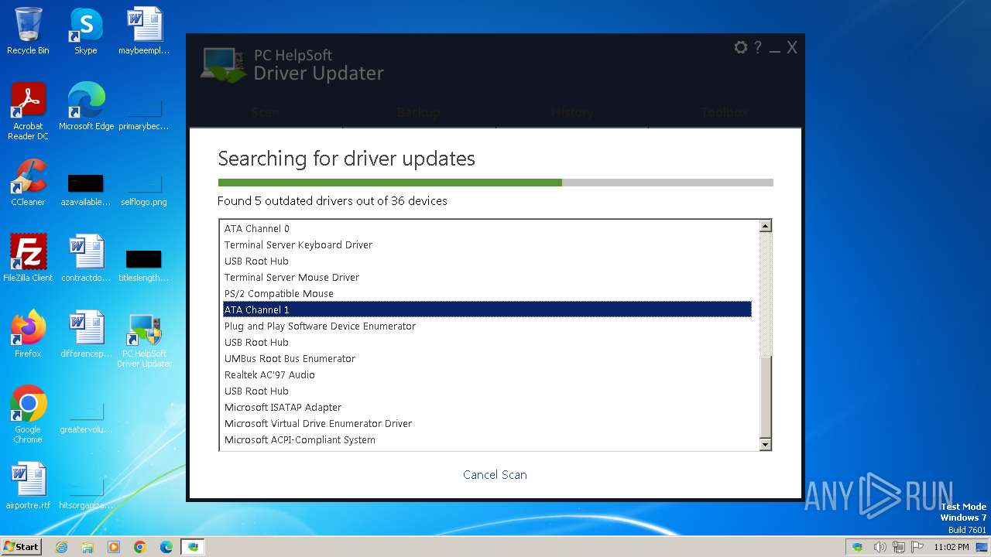Image resolution: width=991 pixels, height=557 pixels.
Task: Open Driver Updater settings gear
Action: click(x=741, y=47)
